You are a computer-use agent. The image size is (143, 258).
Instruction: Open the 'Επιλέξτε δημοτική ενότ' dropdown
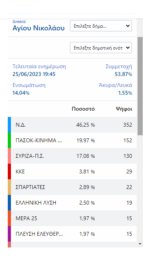[101, 48]
